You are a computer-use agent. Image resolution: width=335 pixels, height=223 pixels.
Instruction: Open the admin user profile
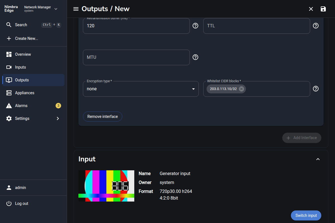[x=33, y=188]
